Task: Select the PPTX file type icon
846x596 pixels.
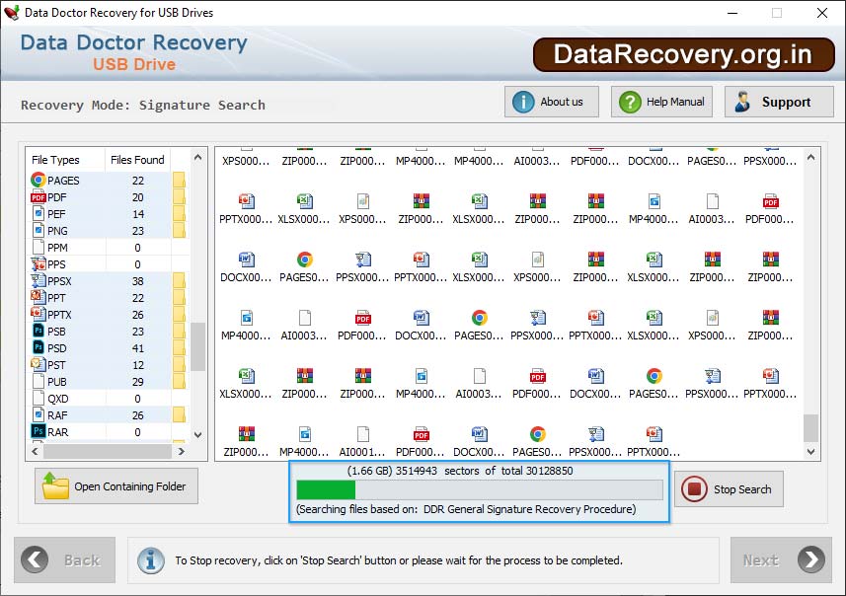Action: 38,314
